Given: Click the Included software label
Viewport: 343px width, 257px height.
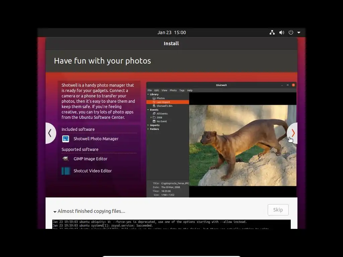Looking at the screenshot, I should coord(78,130).
